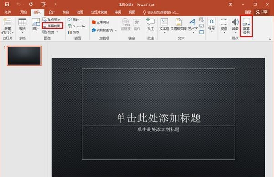Open 页眉和页脚 (Header & Footer)
Viewport: 275px width, 177px height.
pyautogui.click(x=178, y=24)
